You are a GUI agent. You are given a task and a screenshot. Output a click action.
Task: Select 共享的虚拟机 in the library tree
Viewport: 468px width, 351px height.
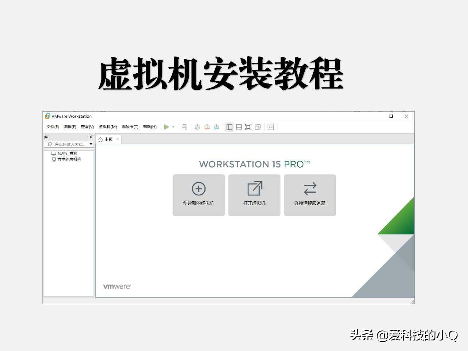[66, 159]
